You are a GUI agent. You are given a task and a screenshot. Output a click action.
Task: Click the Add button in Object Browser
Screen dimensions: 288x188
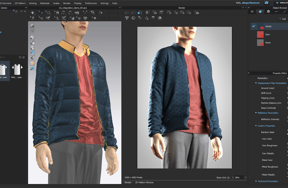click(283, 19)
